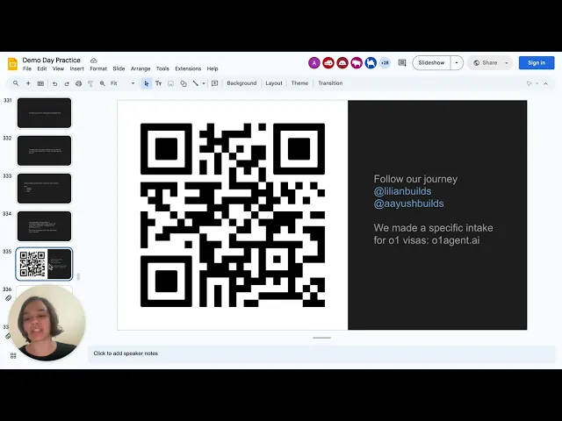Switch to grid view icon
Image resolution: width=562 pixels, height=421 pixels.
coord(13,355)
